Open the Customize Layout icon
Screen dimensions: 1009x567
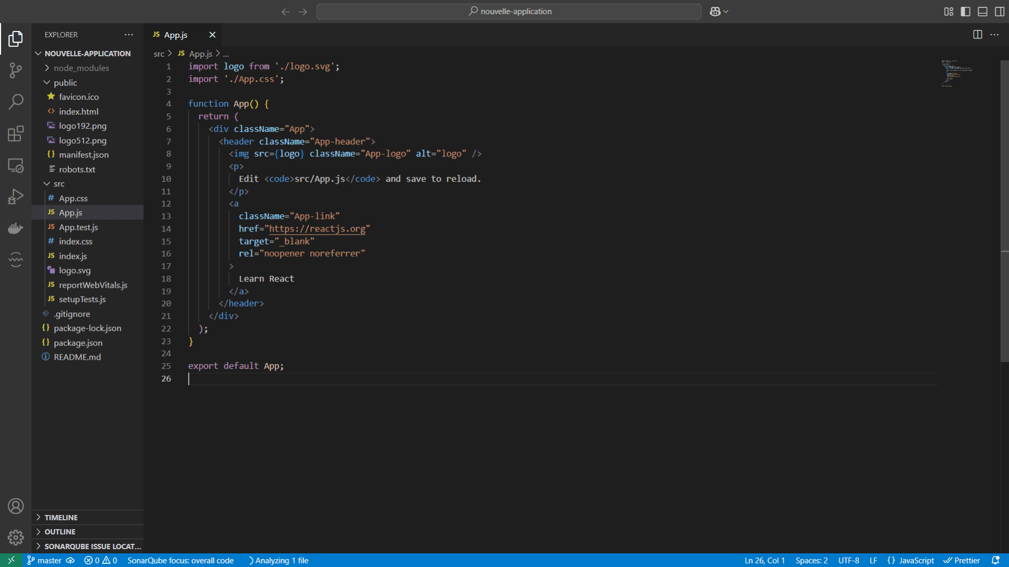(x=949, y=12)
